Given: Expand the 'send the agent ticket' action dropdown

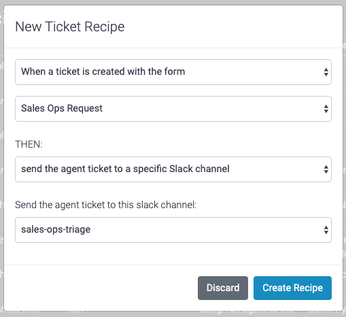Looking at the screenshot, I should pyautogui.click(x=173, y=169).
